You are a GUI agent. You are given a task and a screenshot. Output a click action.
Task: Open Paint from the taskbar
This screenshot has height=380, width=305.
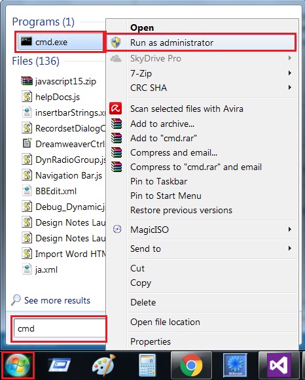(104, 365)
